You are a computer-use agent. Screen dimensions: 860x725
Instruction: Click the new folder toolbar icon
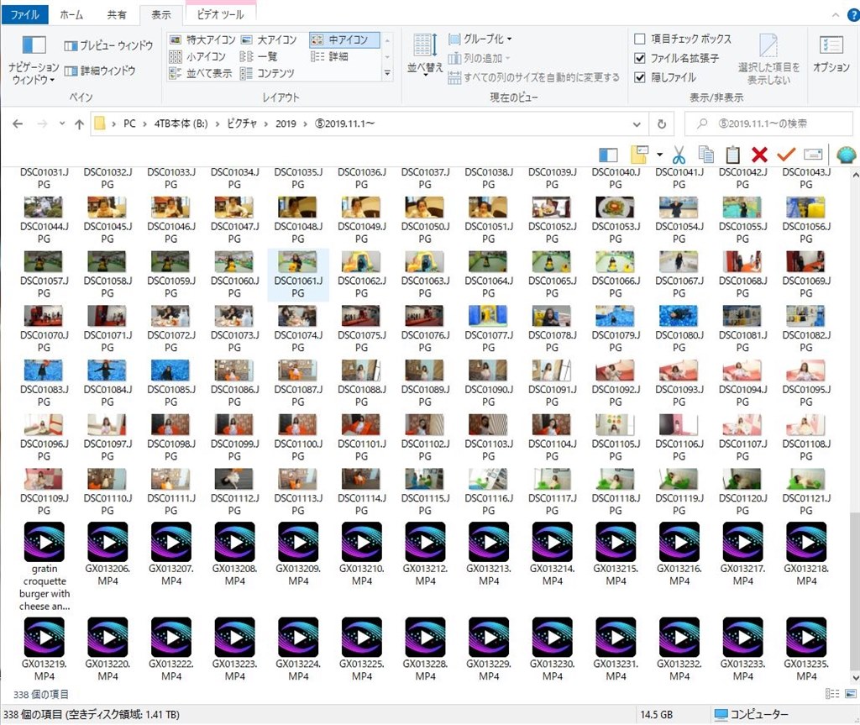coord(639,155)
